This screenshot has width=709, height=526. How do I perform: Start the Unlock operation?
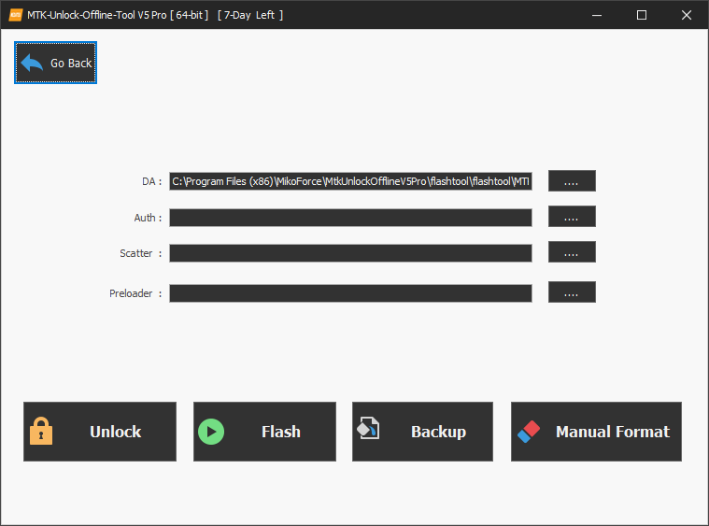[100, 432]
